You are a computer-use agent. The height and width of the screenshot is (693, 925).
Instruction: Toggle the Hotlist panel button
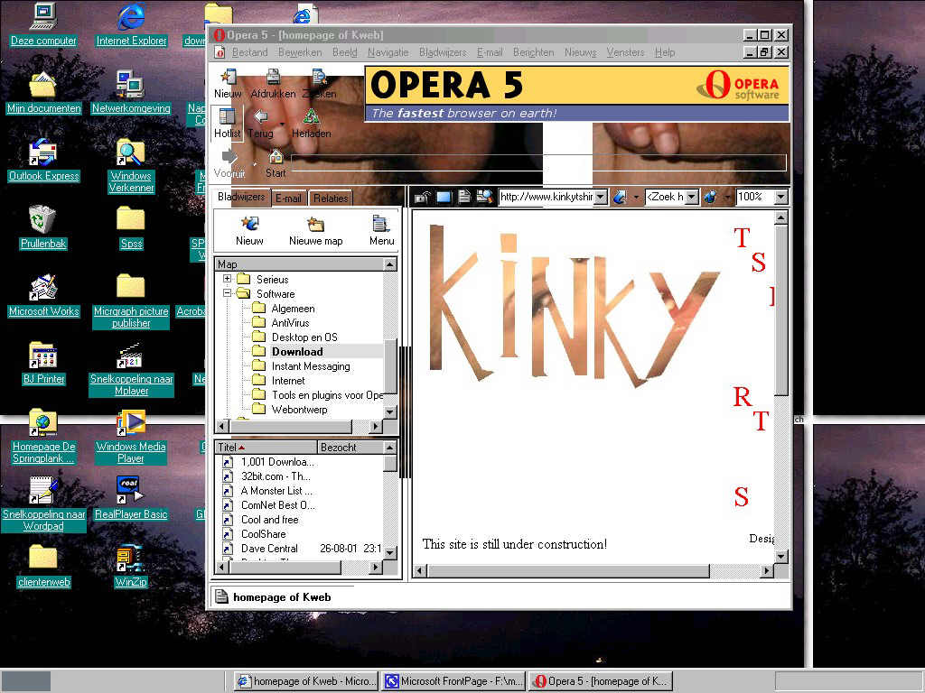[x=227, y=123]
